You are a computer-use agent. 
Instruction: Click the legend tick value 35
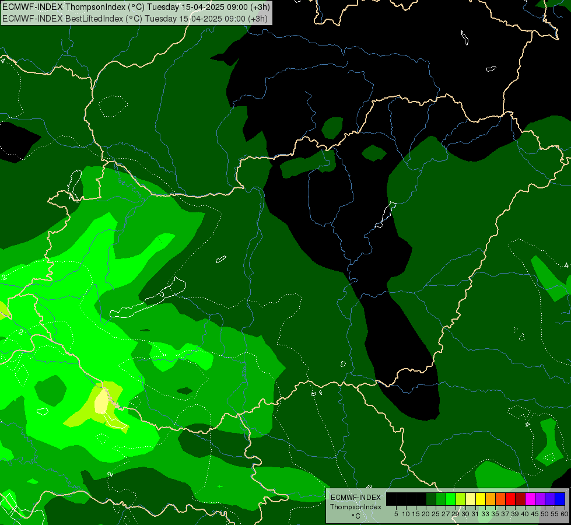(495, 514)
